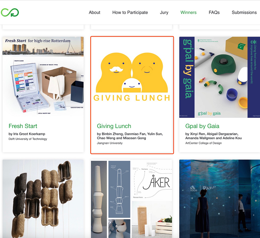
Task: Go to How to Participate page
Action: pos(130,13)
